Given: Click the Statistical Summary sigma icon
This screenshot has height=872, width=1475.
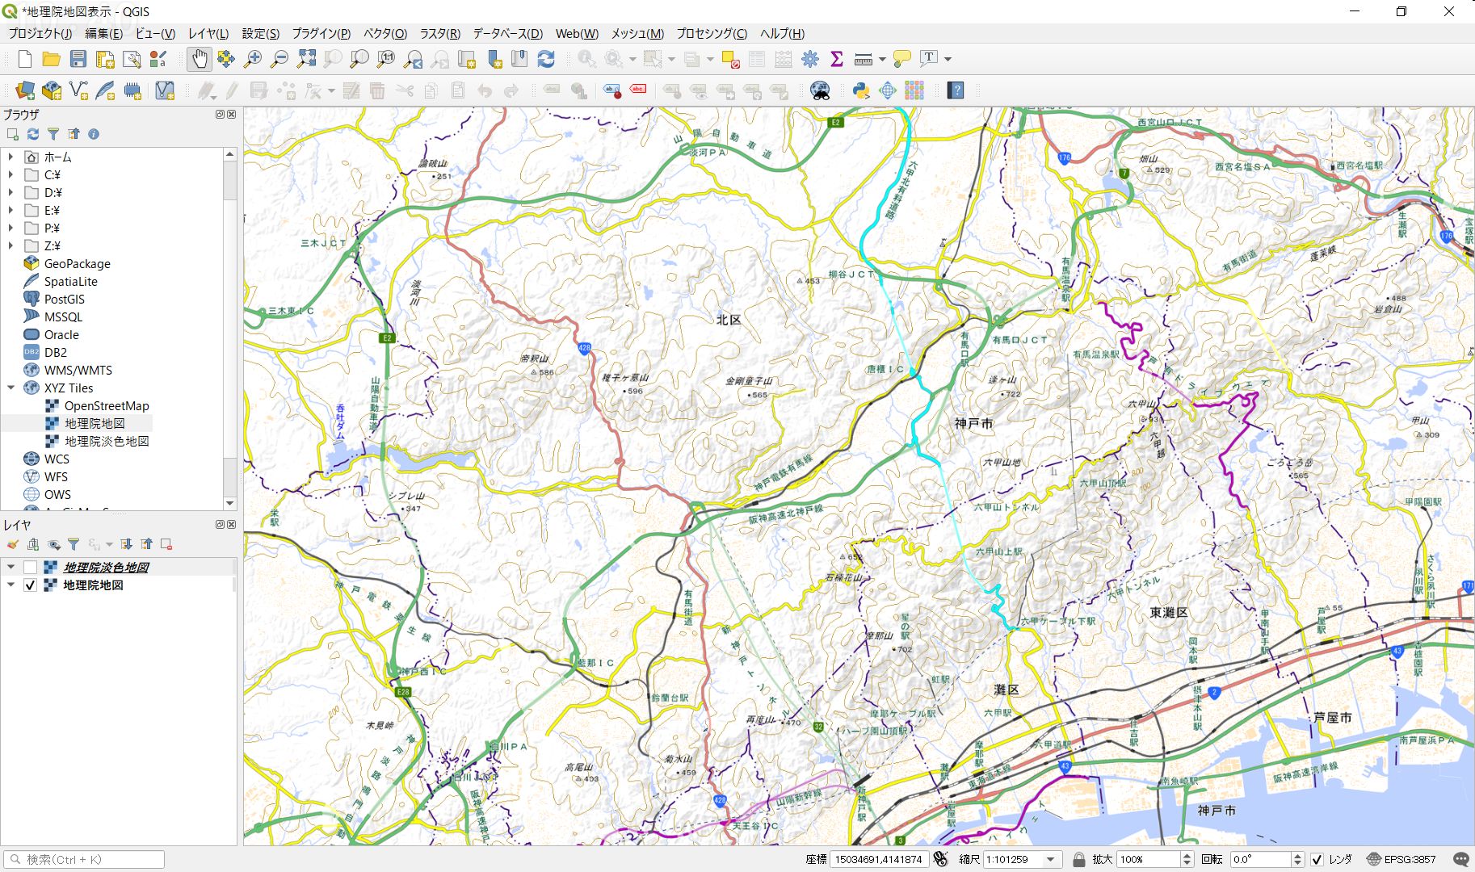Looking at the screenshot, I should tap(837, 59).
